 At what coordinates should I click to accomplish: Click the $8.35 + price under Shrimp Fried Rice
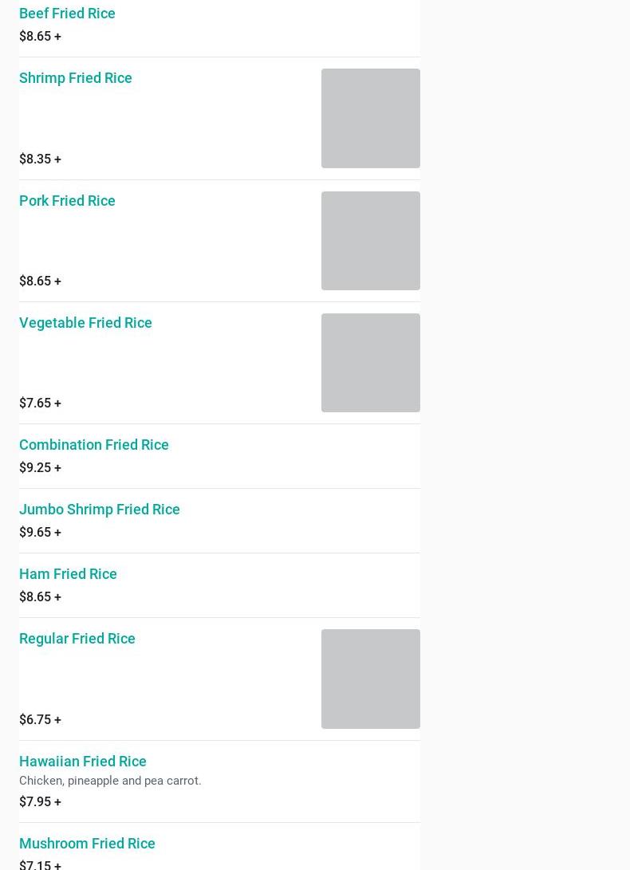tap(40, 159)
